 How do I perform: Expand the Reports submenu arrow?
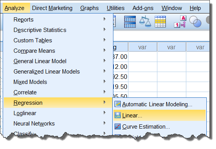pyautogui.click(x=105, y=19)
